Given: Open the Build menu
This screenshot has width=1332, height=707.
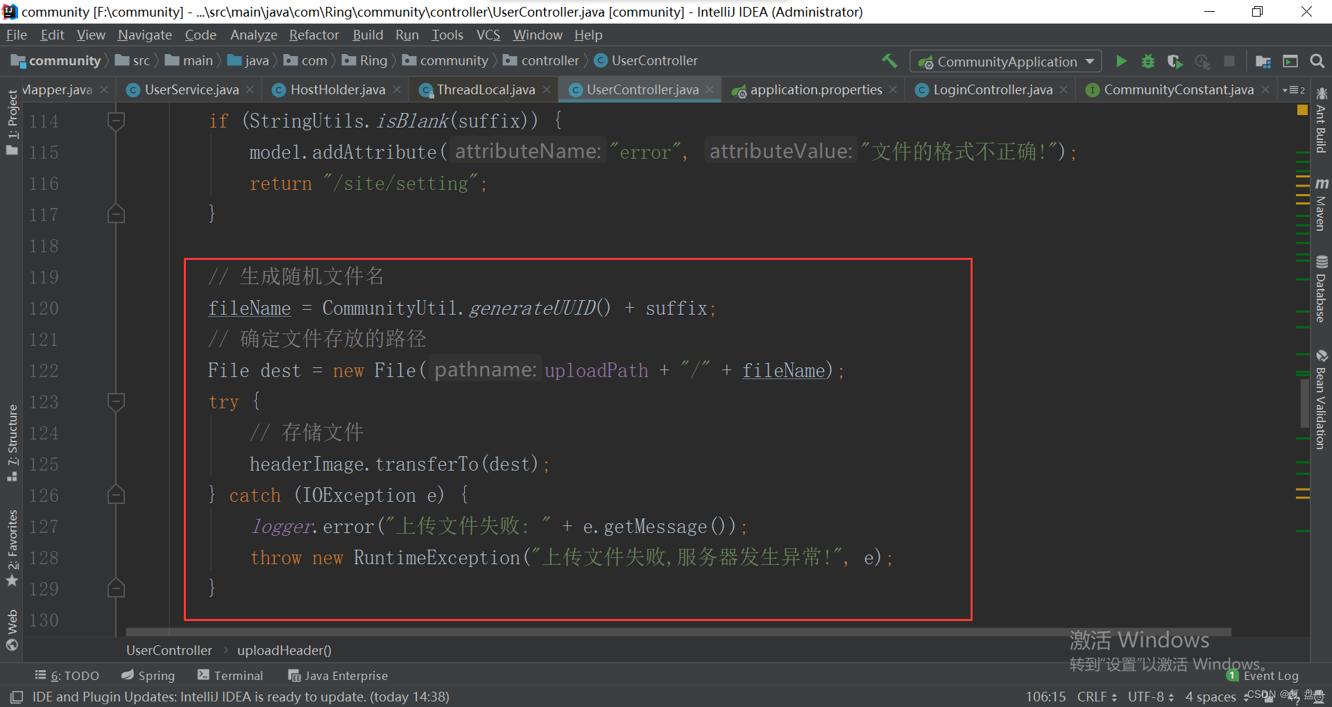Looking at the screenshot, I should point(368,35).
